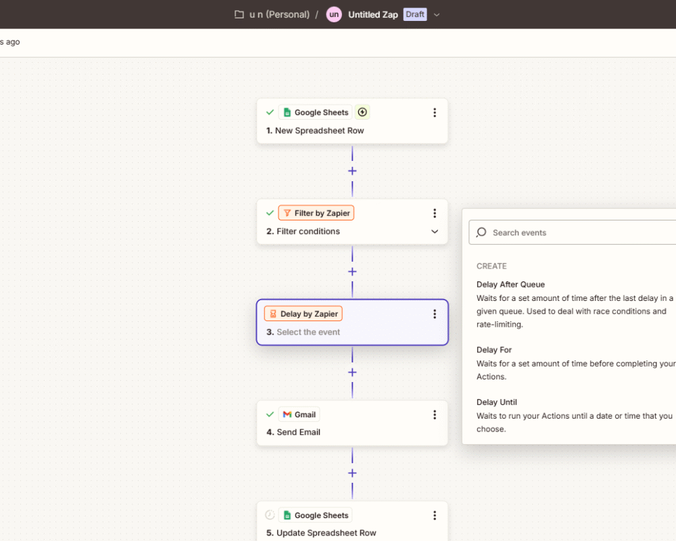Open step 4 Send Email
The height and width of the screenshot is (541, 676).
coord(352,423)
